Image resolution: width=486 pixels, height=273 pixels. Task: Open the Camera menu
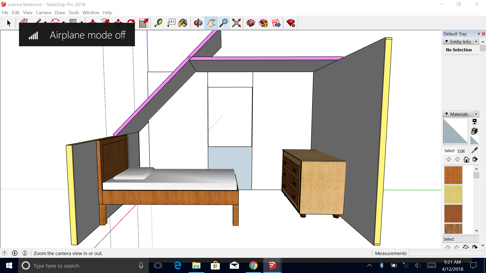43,13
